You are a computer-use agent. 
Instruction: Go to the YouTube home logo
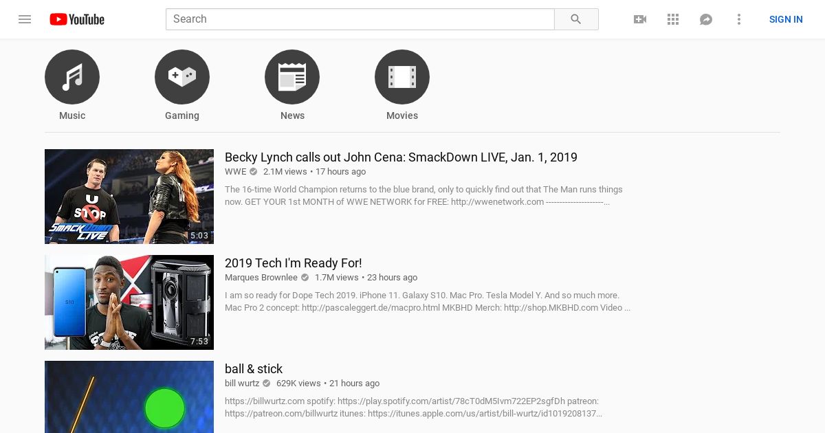point(77,19)
